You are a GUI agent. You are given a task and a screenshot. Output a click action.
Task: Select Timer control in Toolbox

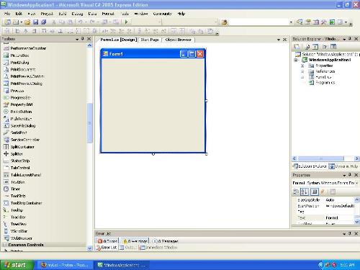click(15, 189)
